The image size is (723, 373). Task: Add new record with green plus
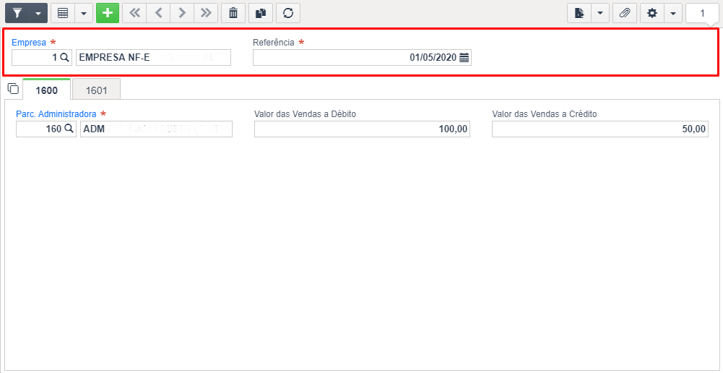point(108,13)
